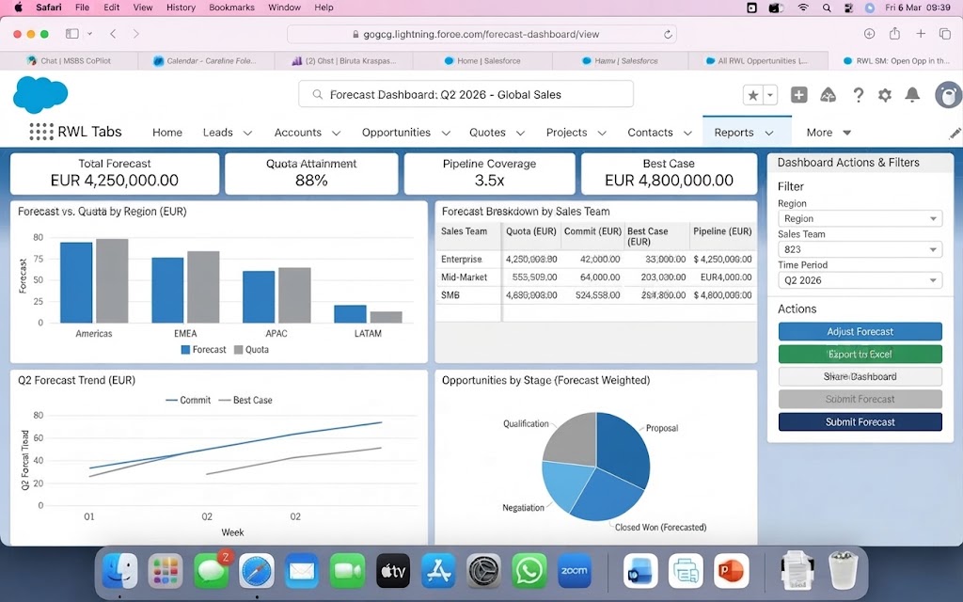Open Finder from the Dock

click(119, 571)
